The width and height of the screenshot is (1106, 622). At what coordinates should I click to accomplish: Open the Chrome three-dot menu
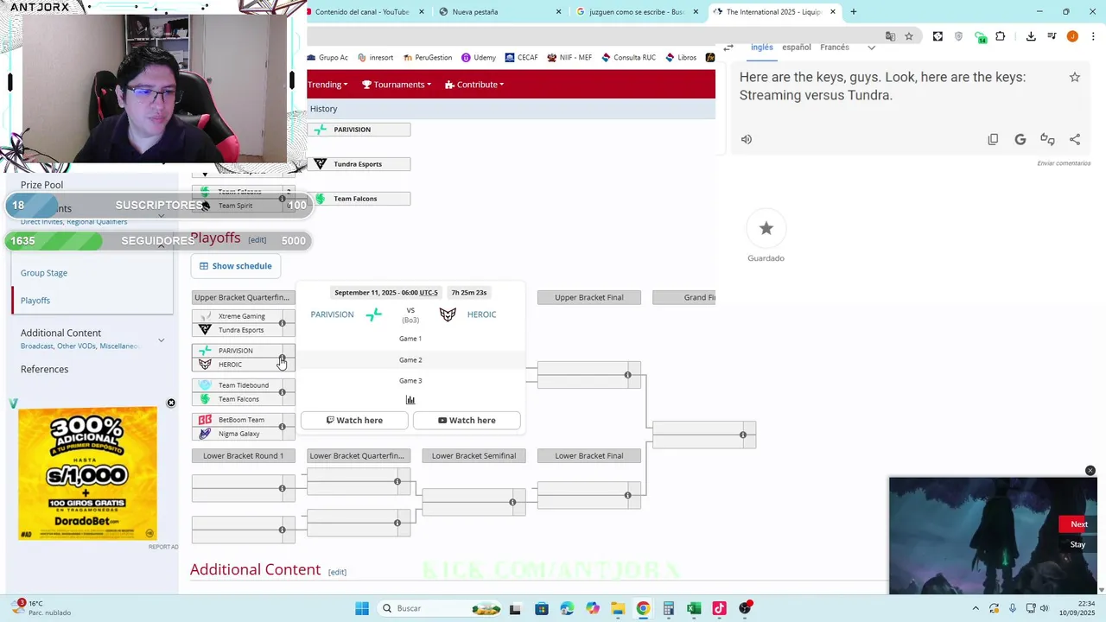tap(1092, 36)
